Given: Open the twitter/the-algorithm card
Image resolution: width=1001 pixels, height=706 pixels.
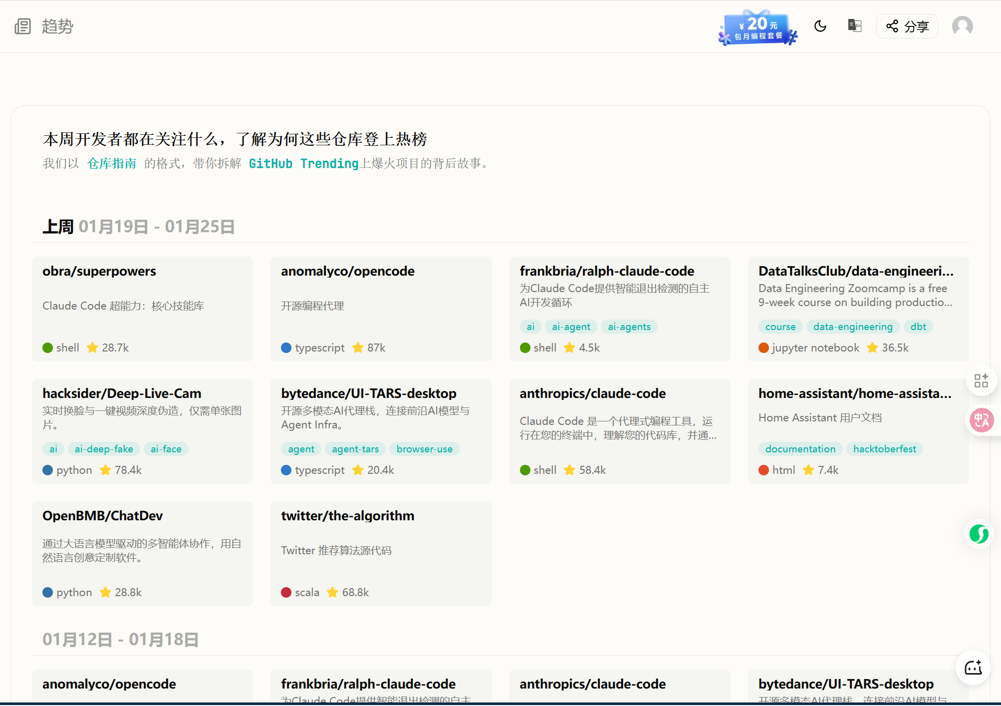Looking at the screenshot, I should (347, 516).
